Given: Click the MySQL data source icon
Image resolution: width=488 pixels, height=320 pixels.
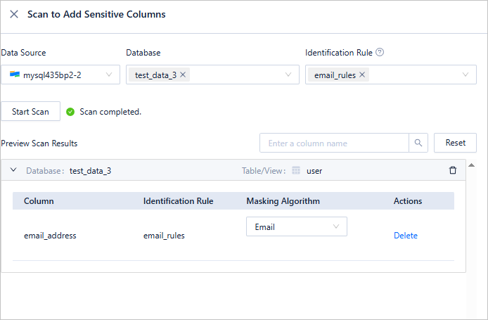Looking at the screenshot, I should click(x=15, y=75).
